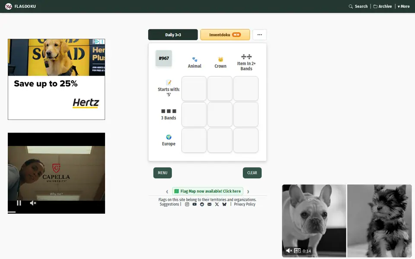Open Flagdoku Bluesky butterfly icon
The width and height of the screenshot is (415, 259).
click(x=224, y=204)
